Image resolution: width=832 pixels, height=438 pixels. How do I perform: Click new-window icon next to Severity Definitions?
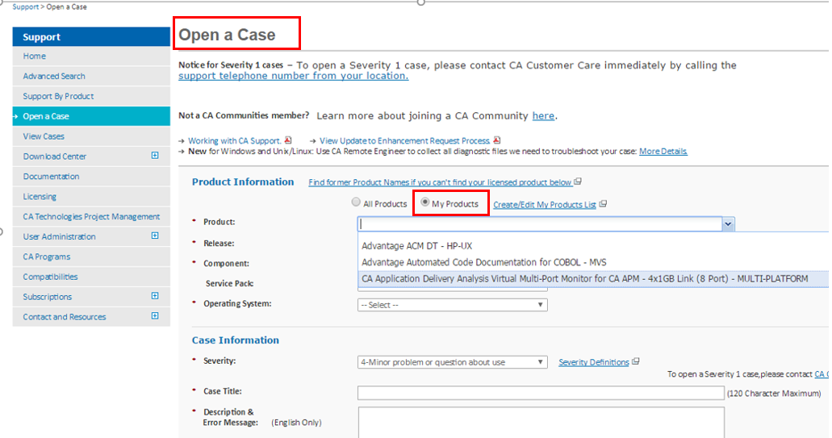[x=636, y=361]
